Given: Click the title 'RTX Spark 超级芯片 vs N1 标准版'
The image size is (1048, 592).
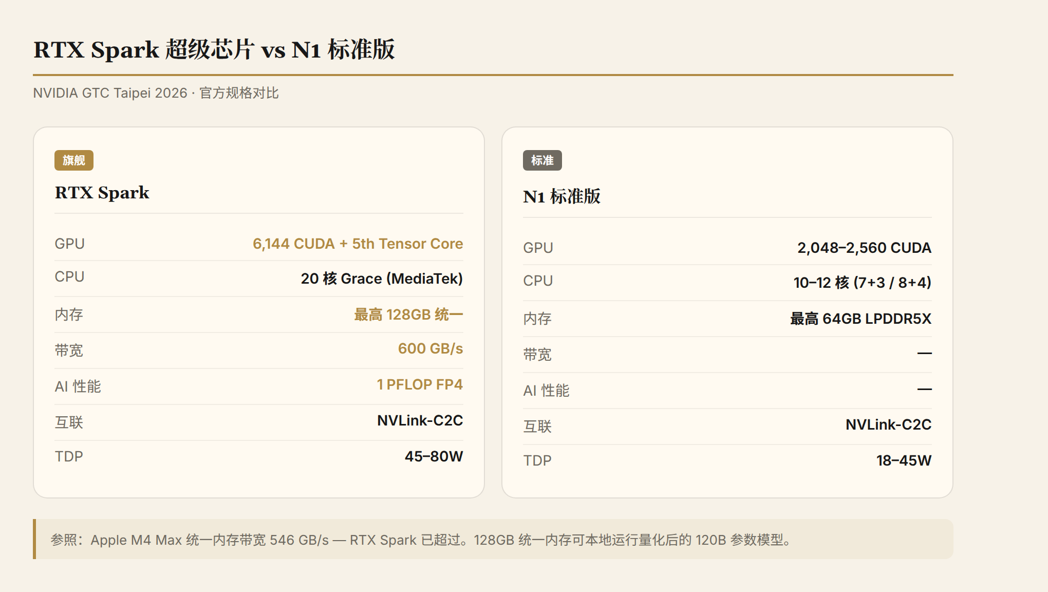Looking at the screenshot, I should click(x=214, y=50).
